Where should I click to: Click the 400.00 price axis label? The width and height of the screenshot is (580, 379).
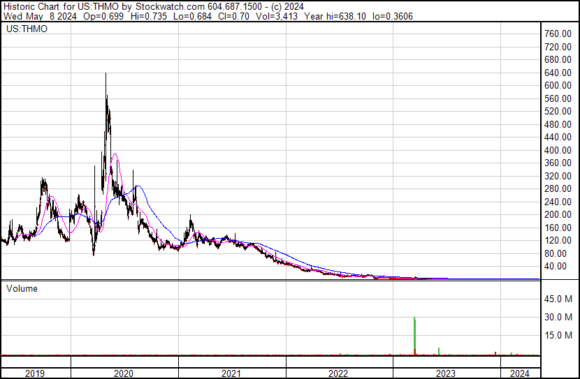pyautogui.click(x=558, y=150)
